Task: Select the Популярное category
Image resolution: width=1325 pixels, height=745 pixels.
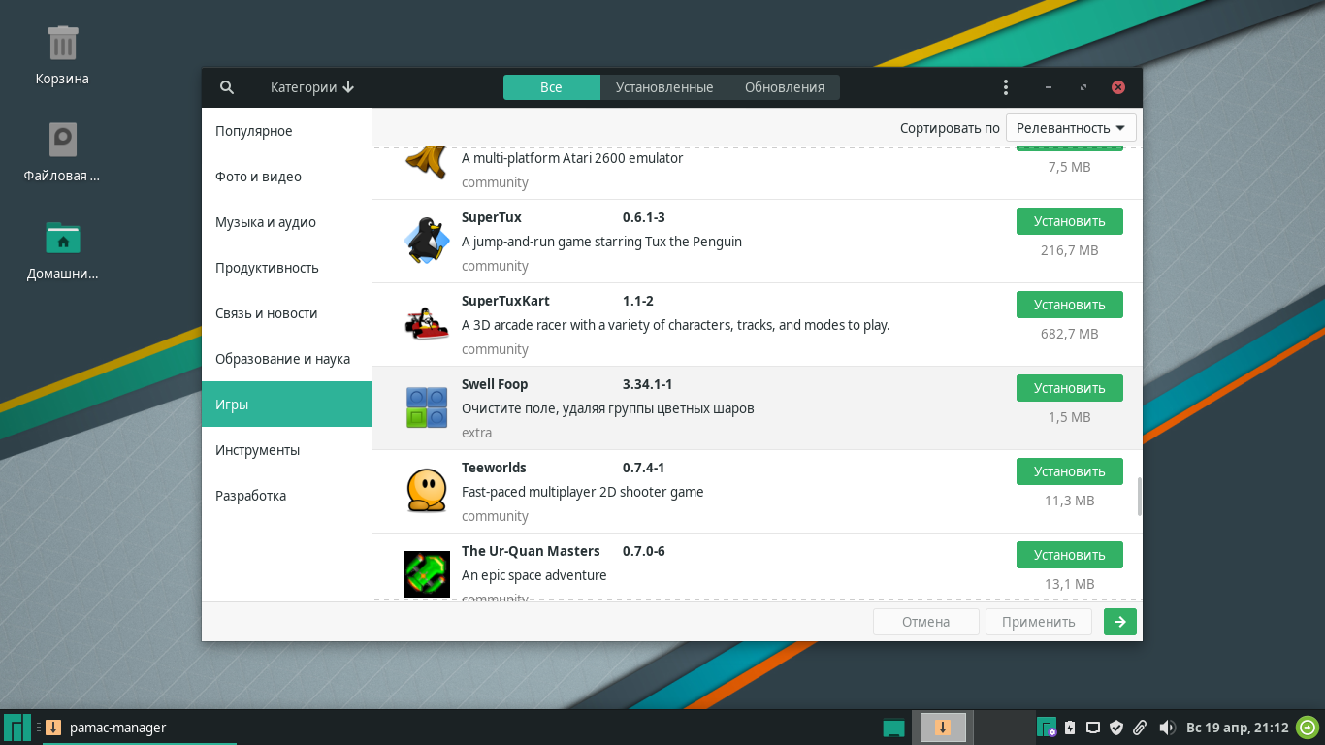Action: click(x=286, y=131)
